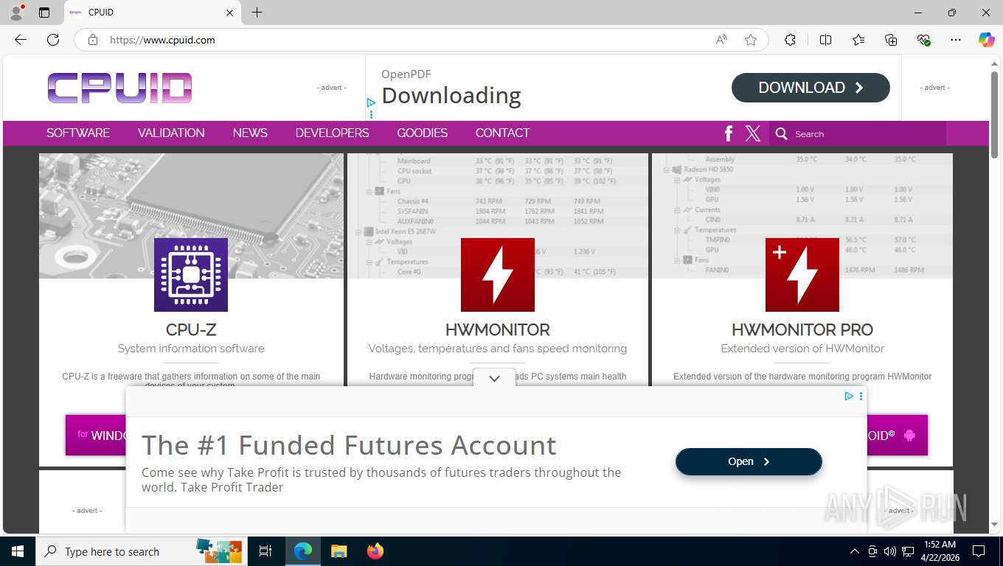Viewport: 1003px width, 566px height.
Task: Click the DOWNLOAD button in the top ad
Action: coord(811,88)
